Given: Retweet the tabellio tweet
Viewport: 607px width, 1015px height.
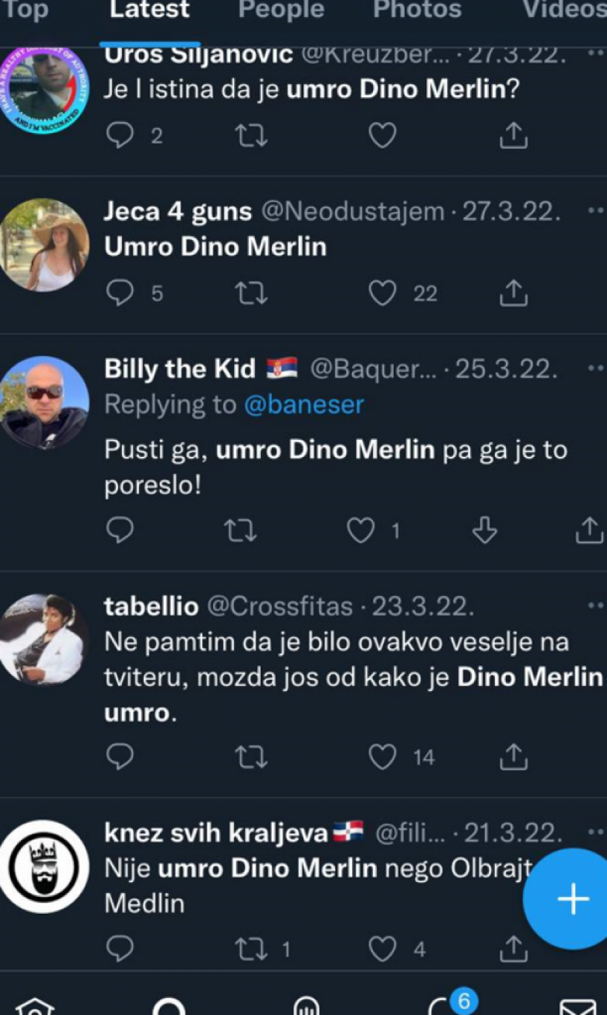Looking at the screenshot, I should tap(252, 758).
